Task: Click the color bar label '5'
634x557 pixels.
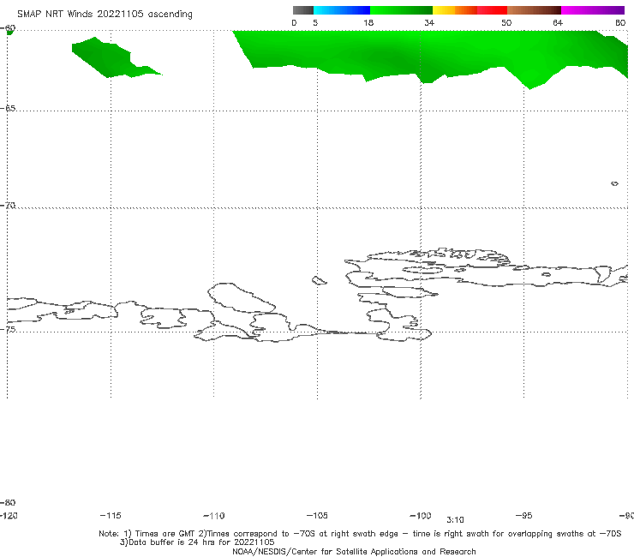Action: click(315, 22)
